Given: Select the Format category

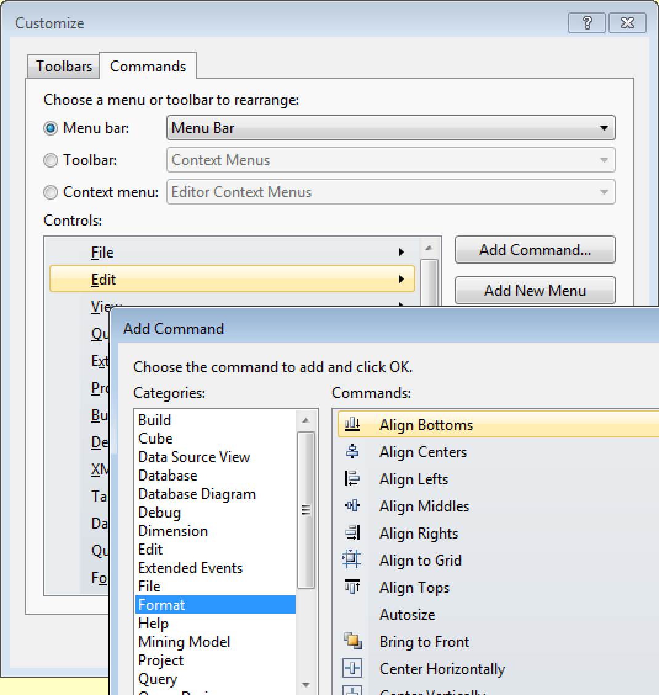Looking at the screenshot, I should click(216, 605).
